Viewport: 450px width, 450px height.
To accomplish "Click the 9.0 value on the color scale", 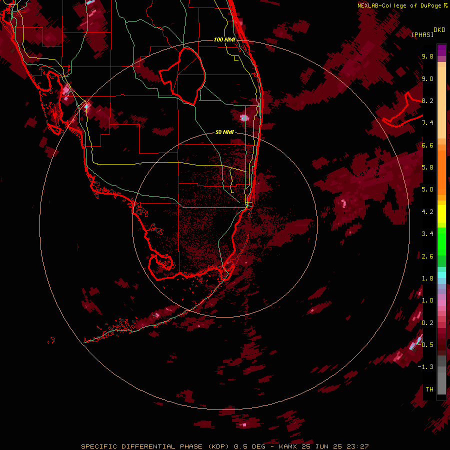I will pyautogui.click(x=427, y=78).
